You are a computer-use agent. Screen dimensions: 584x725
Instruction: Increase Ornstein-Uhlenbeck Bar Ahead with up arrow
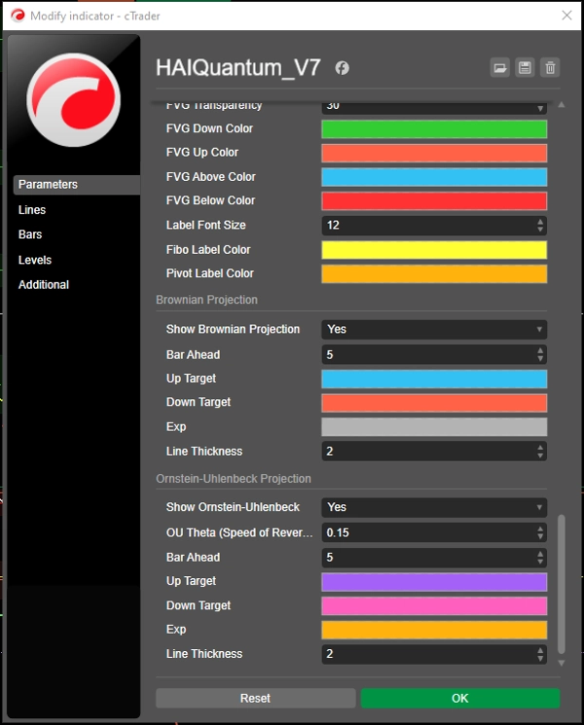[540, 554]
